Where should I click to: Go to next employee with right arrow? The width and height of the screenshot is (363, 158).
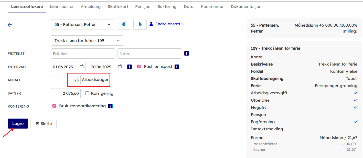(140, 24)
